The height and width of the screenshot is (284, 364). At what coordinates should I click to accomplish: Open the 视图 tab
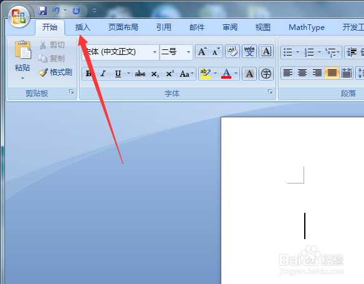(x=263, y=27)
